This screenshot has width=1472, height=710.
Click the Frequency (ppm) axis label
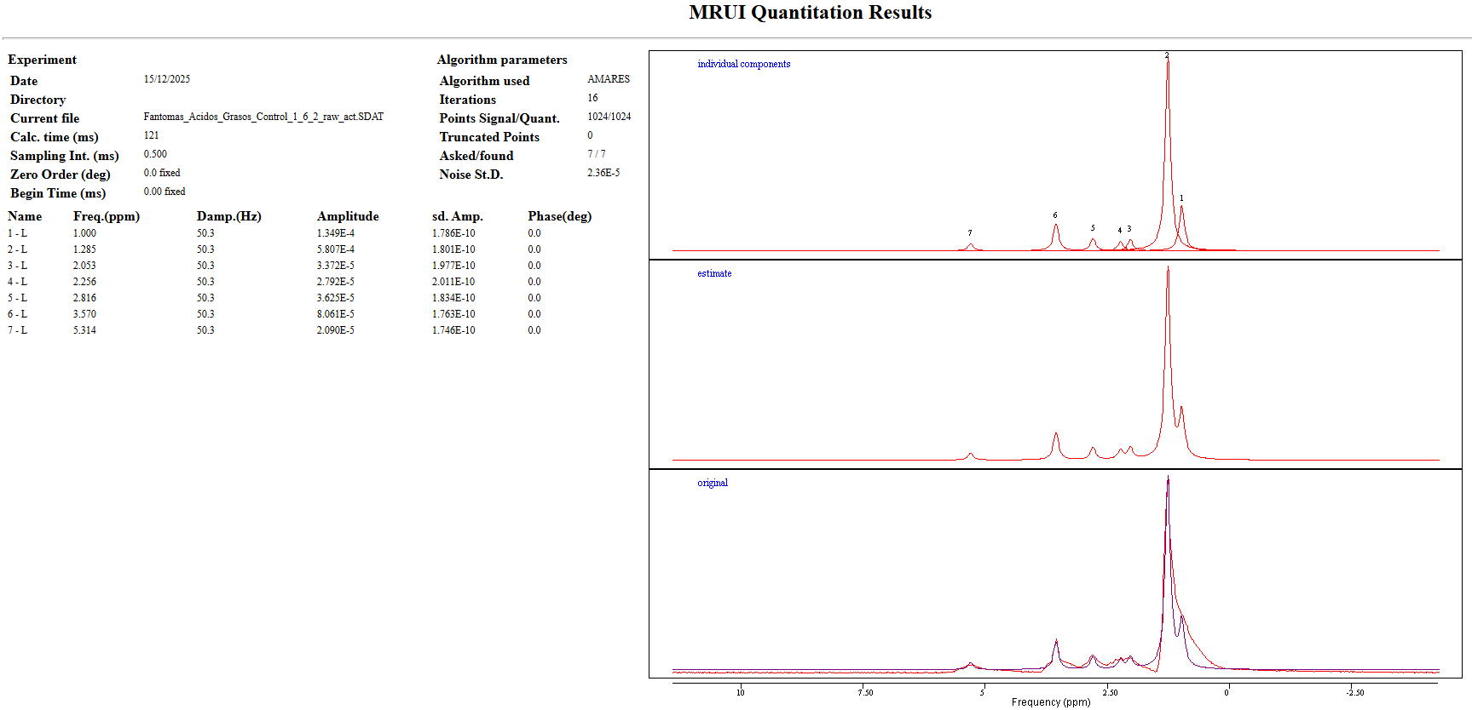1050,702
